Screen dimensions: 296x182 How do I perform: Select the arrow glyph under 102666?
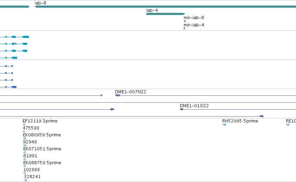click(25, 173)
